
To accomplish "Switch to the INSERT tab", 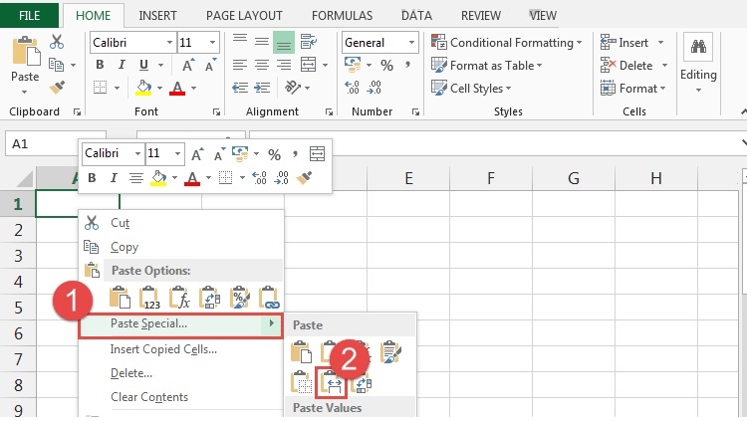I will [x=157, y=16].
